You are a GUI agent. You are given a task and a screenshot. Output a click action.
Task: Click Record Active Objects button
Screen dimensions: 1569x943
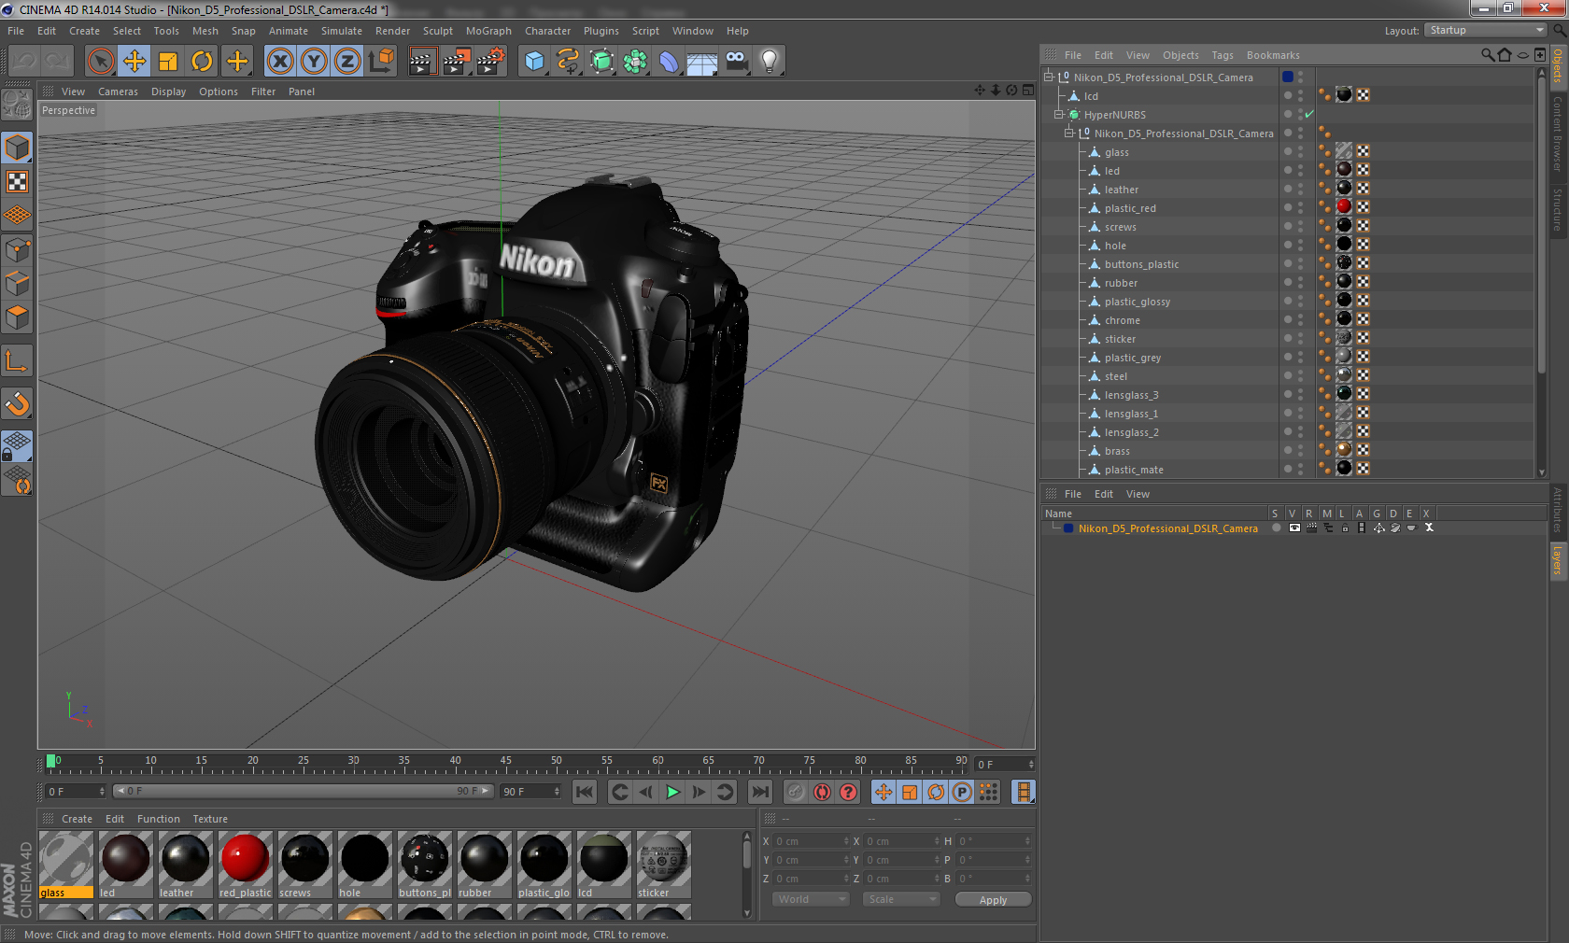click(796, 792)
